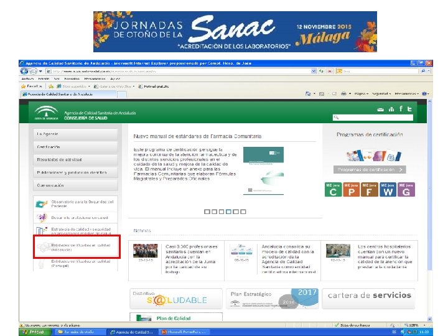Click the Facebook icon in green header
Screen dimensions: 448x336
click(x=401, y=108)
